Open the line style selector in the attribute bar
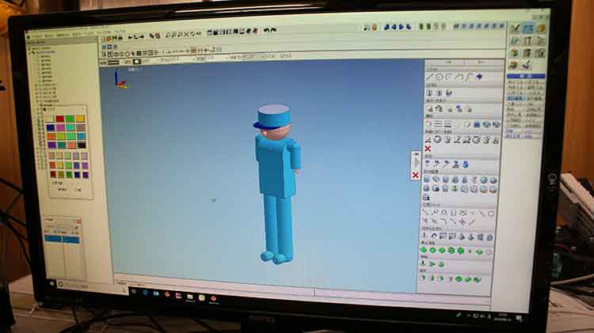The image size is (594, 333). [113, 62]
